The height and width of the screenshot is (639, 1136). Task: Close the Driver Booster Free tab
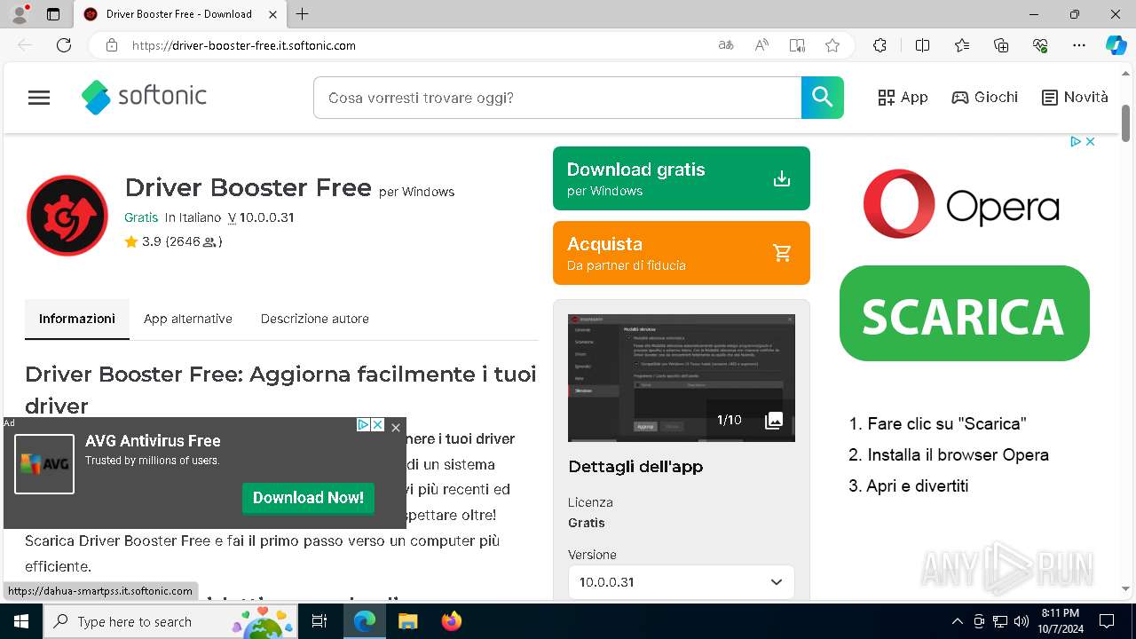tap(272, 14)
